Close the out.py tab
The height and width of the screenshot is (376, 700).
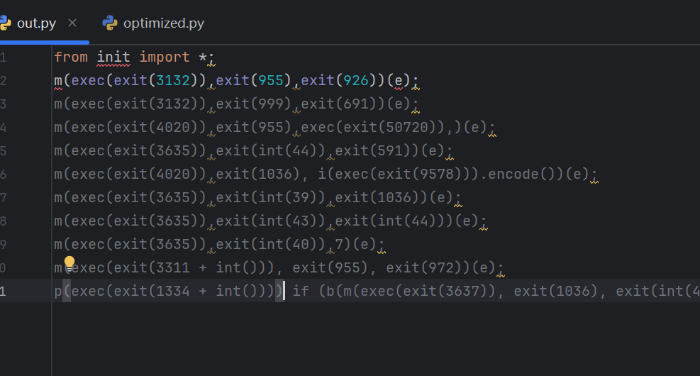click(72, 23)
